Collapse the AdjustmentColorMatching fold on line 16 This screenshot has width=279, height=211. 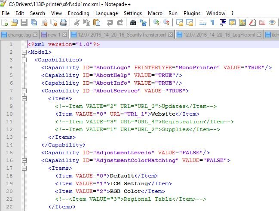[x=24, y=160]
